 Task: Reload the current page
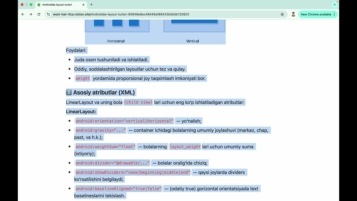pos(39,14)
